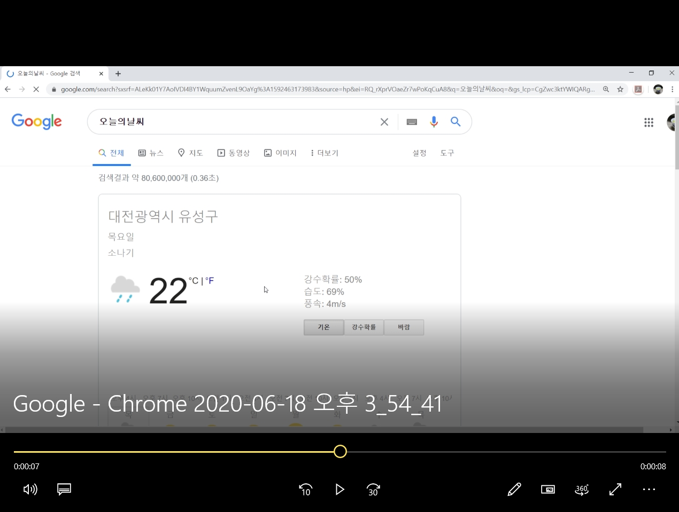679x512 pixels.
Task: Open the Chrome profile avatar
Action: [658, 89]
